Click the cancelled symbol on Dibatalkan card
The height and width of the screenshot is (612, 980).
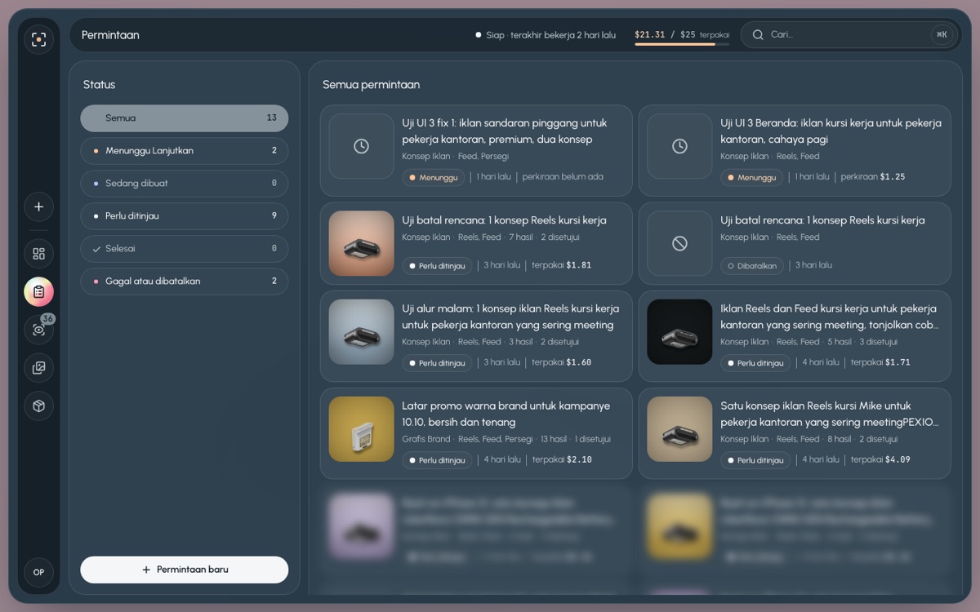[679, 243]
